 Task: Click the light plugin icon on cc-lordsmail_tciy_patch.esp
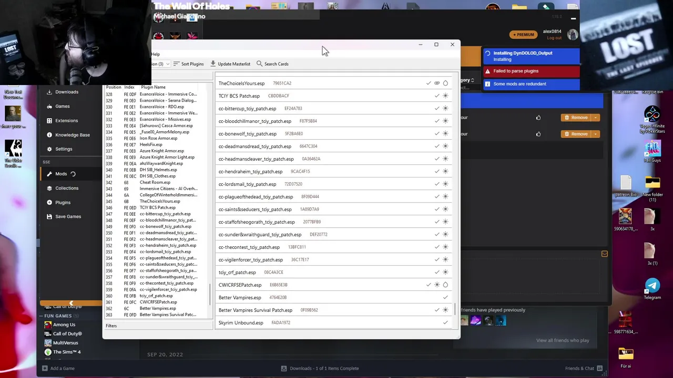[445, 184]
